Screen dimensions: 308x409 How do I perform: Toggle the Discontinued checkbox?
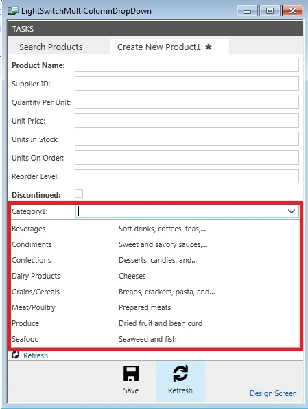coord(79,194)
